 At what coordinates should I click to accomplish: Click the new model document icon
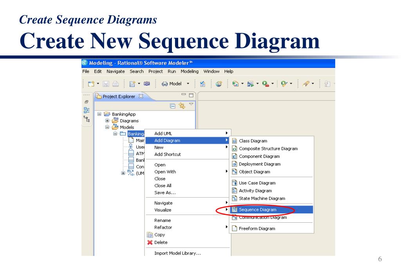(132, 84)
